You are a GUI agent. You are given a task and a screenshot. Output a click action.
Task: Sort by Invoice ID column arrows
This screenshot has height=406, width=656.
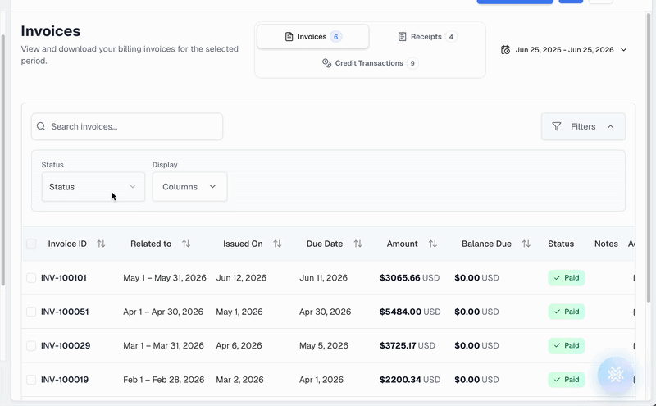(x=101, y=244)
